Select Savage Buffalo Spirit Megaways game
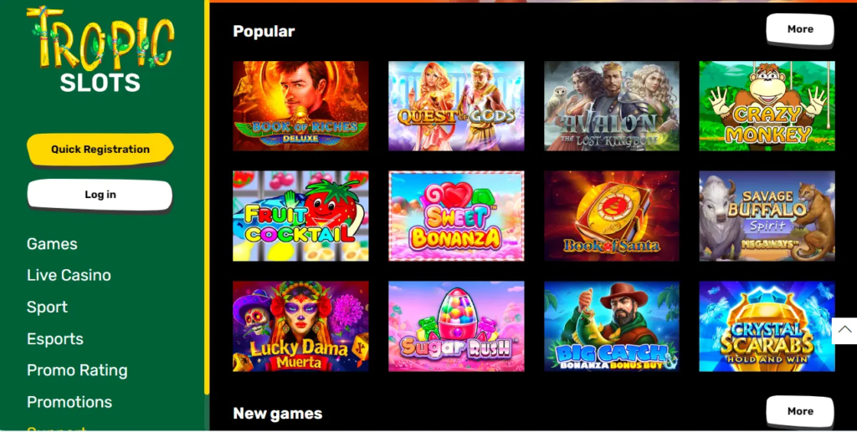This screenshot has width=857, height=432. (x=767, y=216)
